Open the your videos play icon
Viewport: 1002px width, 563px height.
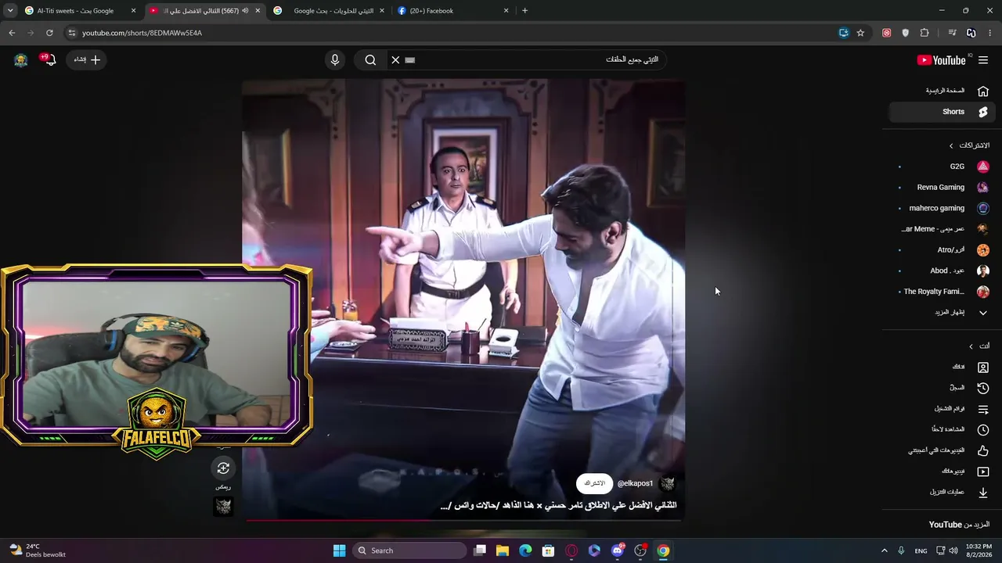click(x=983, y=472)
